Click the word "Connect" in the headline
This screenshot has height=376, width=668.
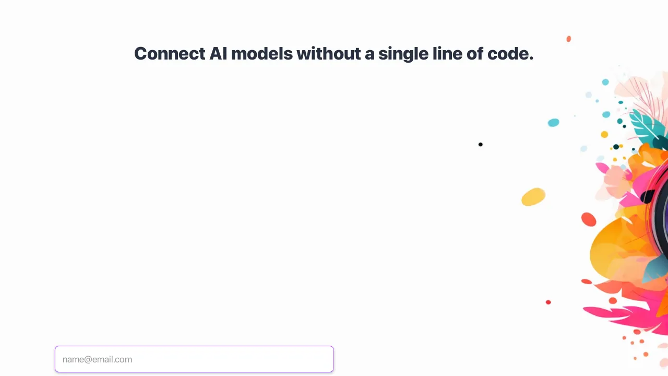[170, 53]
